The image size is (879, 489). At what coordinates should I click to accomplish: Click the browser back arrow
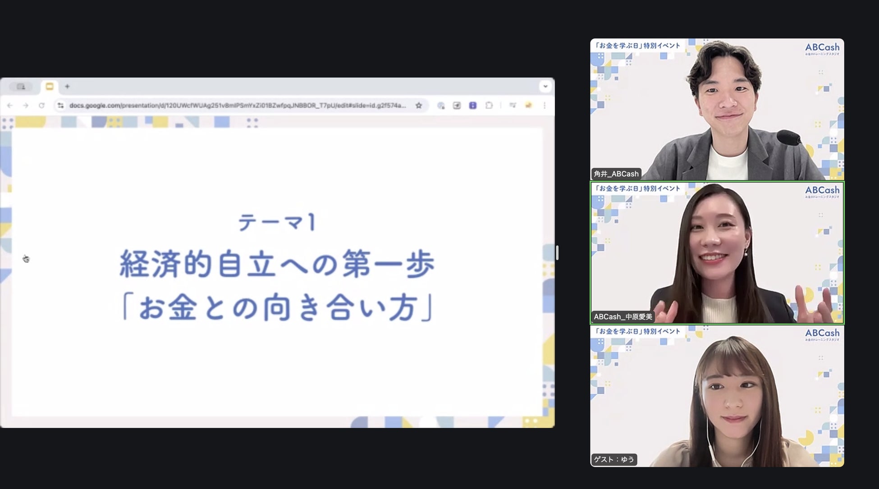(10, 105)
